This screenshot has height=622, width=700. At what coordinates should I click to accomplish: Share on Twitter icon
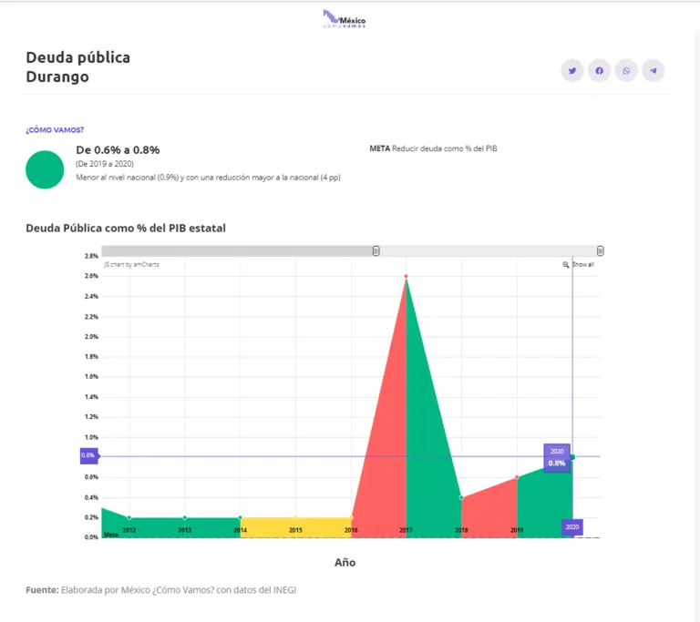(572, 71)
